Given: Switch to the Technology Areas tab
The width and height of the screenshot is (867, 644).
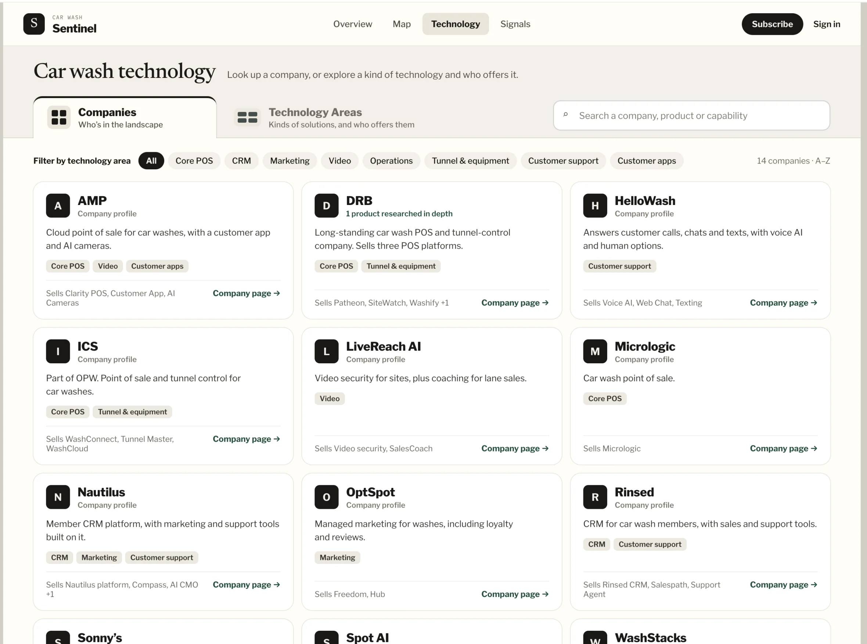Looking at the screenshot, I should (x=324, y=117).
